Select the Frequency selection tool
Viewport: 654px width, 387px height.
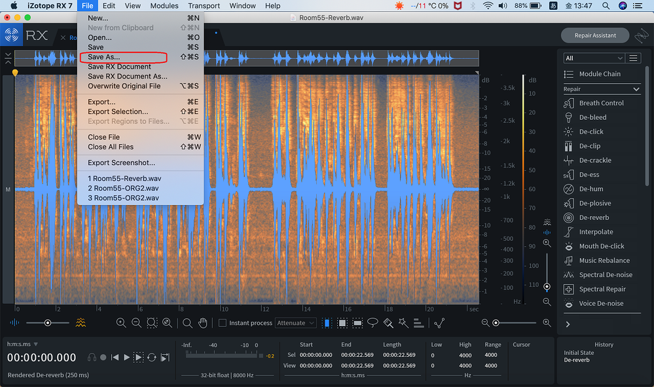[x=357, y=323]
